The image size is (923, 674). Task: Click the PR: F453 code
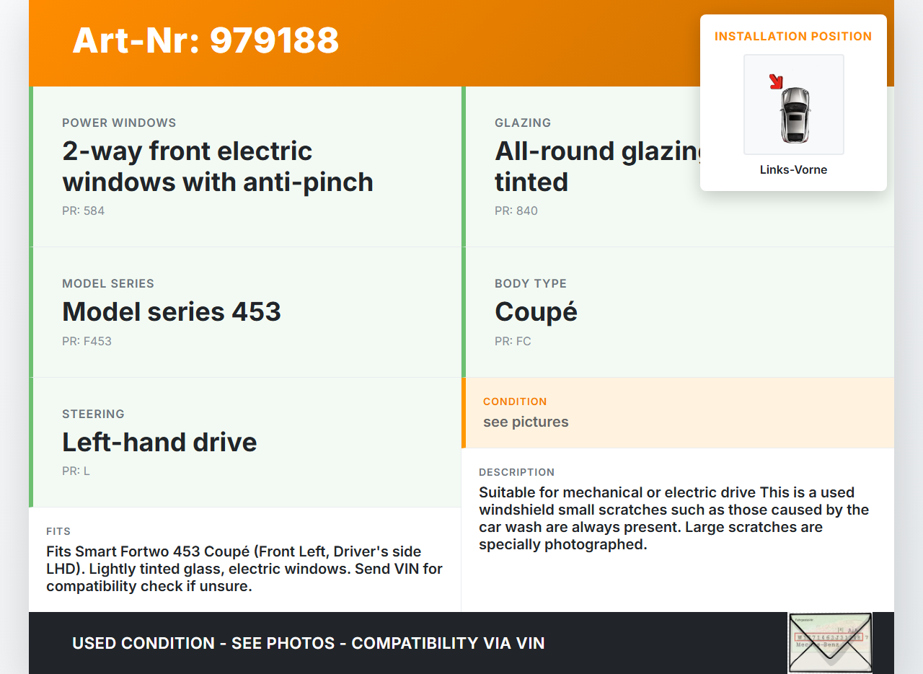(87, 342)
